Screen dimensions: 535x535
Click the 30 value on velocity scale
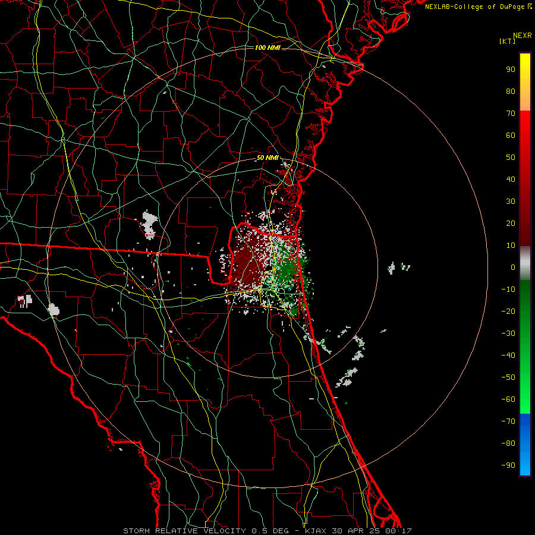511,202
